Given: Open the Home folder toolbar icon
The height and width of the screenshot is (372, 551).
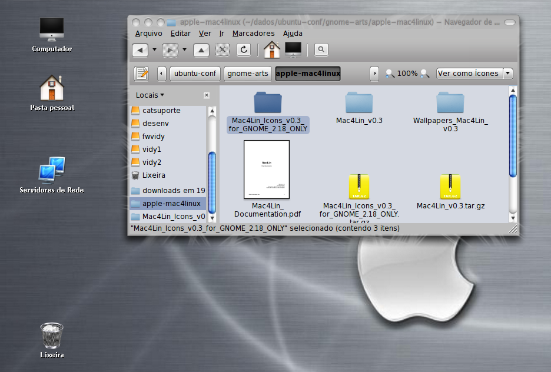Looking at the screenshot, I should [x=272, y=49].
